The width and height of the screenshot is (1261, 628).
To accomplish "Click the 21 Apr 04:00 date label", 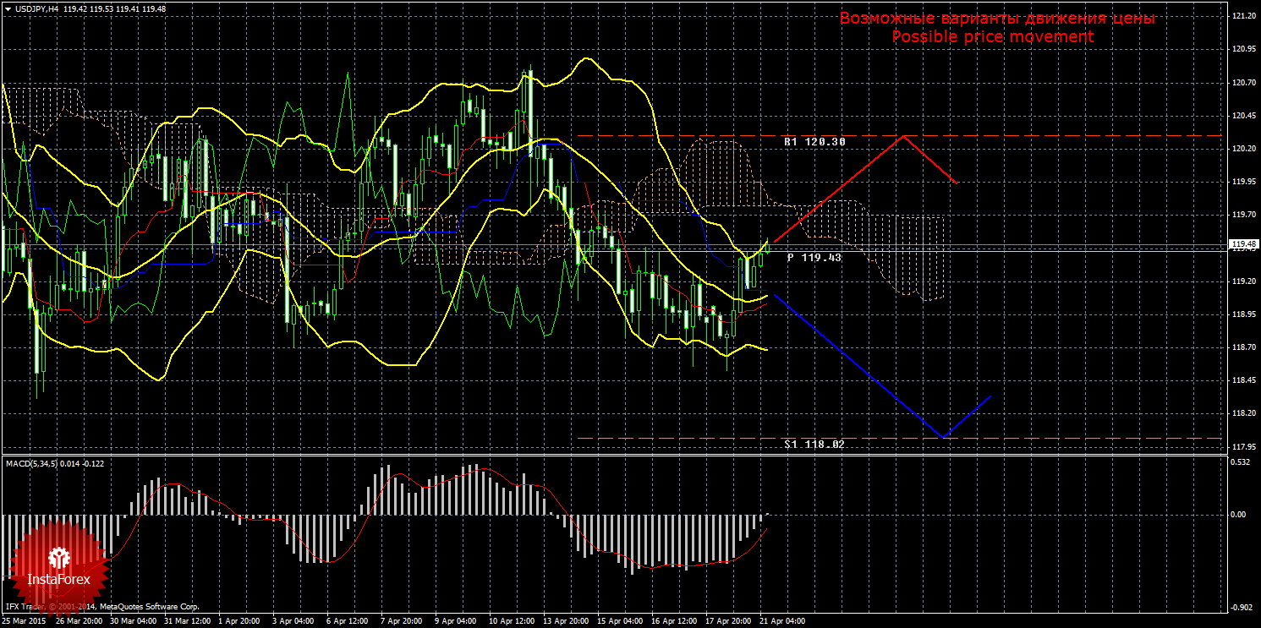I will [x=781, y=621].
